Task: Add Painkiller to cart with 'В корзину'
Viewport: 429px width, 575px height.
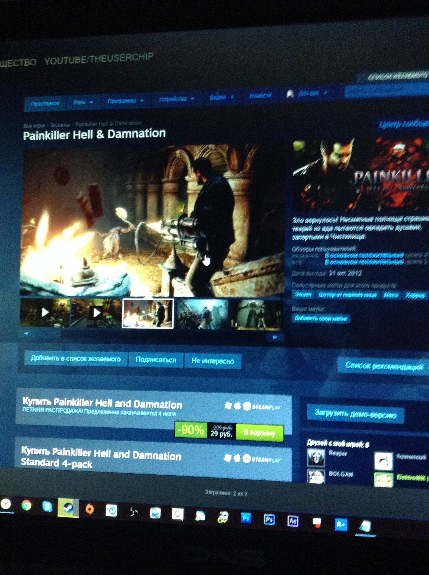Action: (x=259, y=433)
